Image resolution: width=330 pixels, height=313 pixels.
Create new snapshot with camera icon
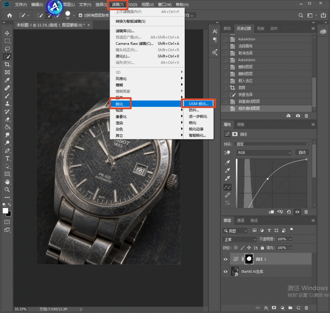(298, 116)
